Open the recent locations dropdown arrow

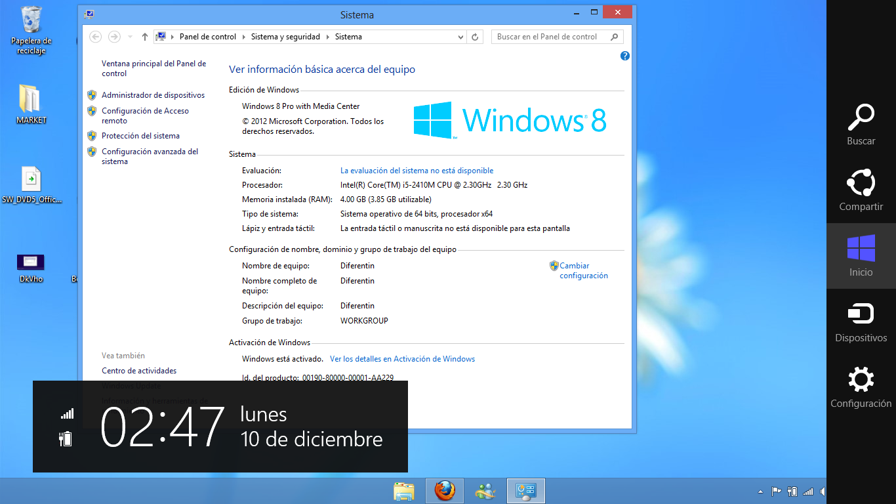[130, 37]
